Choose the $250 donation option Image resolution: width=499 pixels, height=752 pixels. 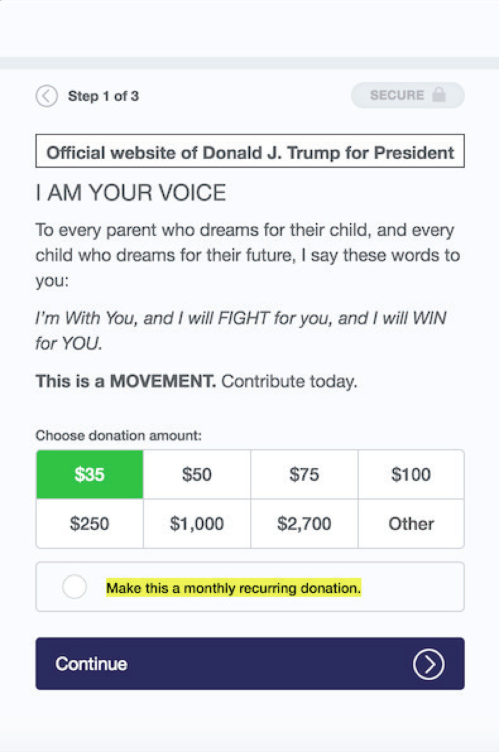89,524
